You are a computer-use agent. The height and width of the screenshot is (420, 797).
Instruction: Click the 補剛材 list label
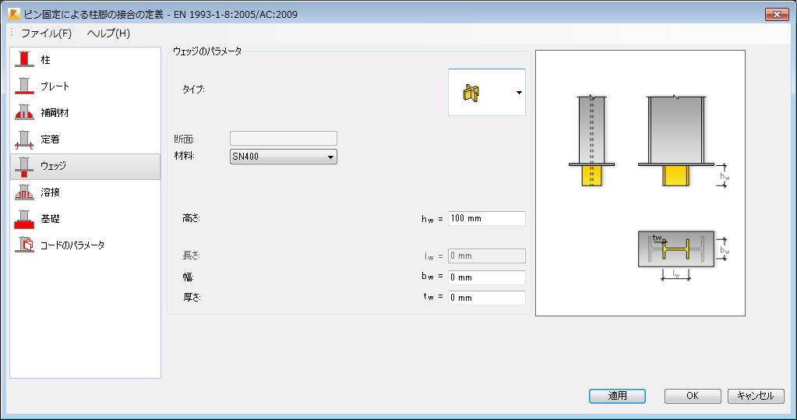pos(55,113)
